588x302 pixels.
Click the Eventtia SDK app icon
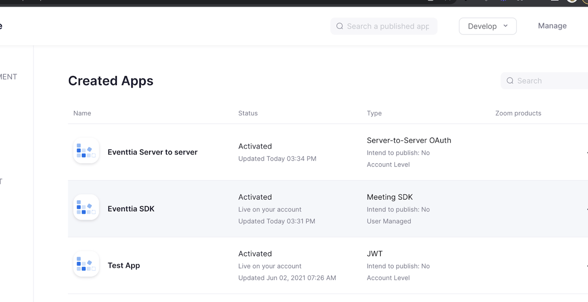pos(86,207)
